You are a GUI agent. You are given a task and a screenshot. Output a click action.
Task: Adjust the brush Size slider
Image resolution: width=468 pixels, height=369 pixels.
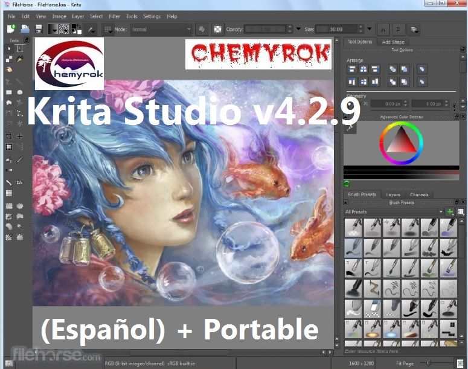pyautogui.click(x=337, y=29)
